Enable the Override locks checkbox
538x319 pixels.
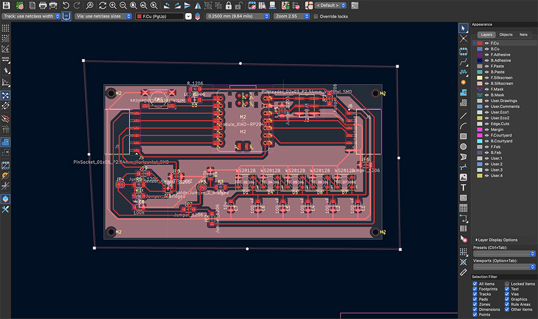click(x=316, y=16)
